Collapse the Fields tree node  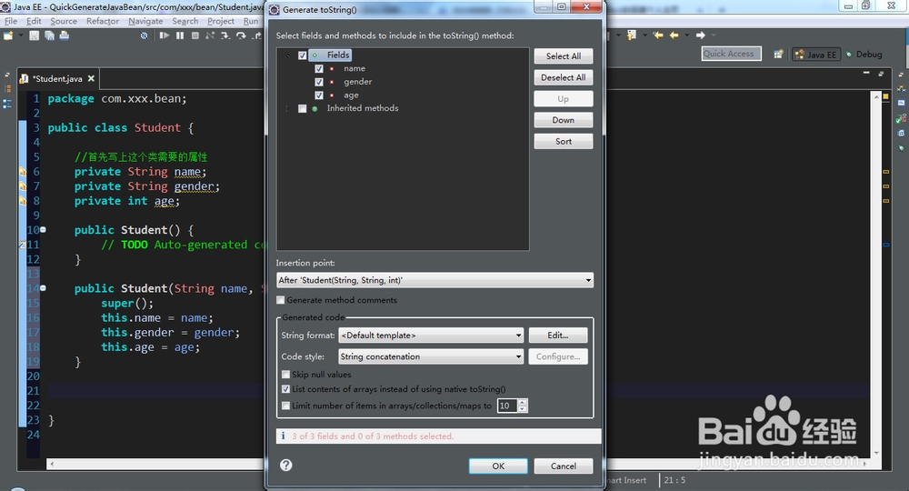pyautogui.click(x=287, y=55)
